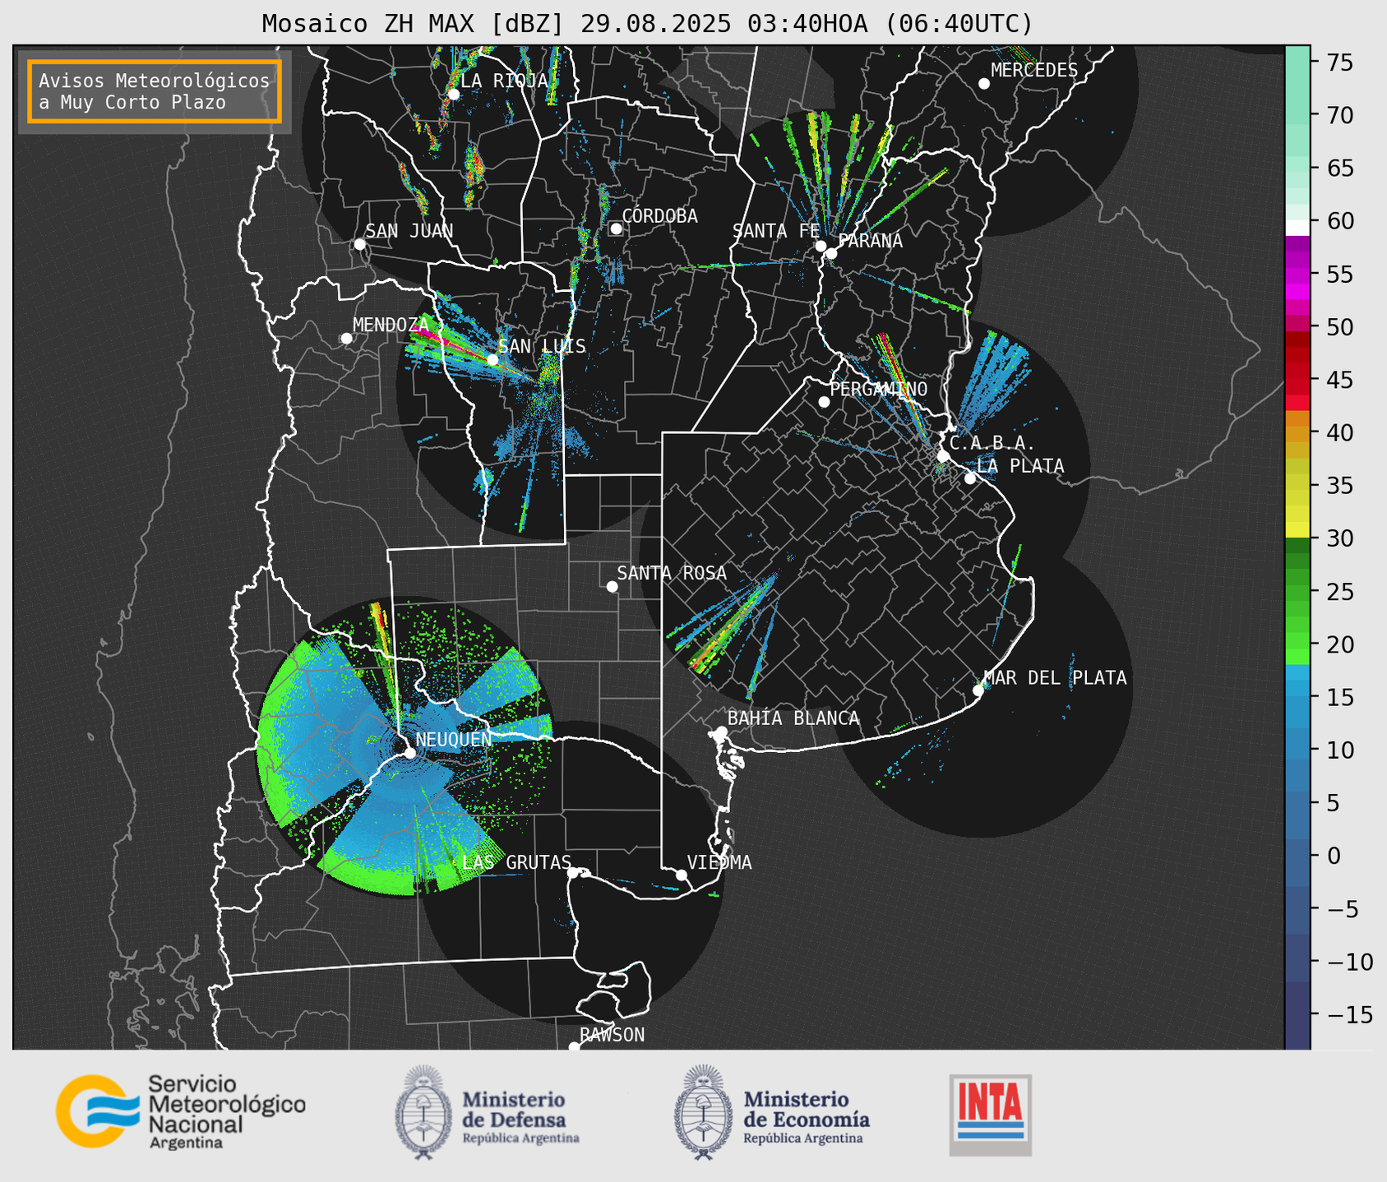
Task: Click the white 60 dBZ color band
Action: [1297, 227]
